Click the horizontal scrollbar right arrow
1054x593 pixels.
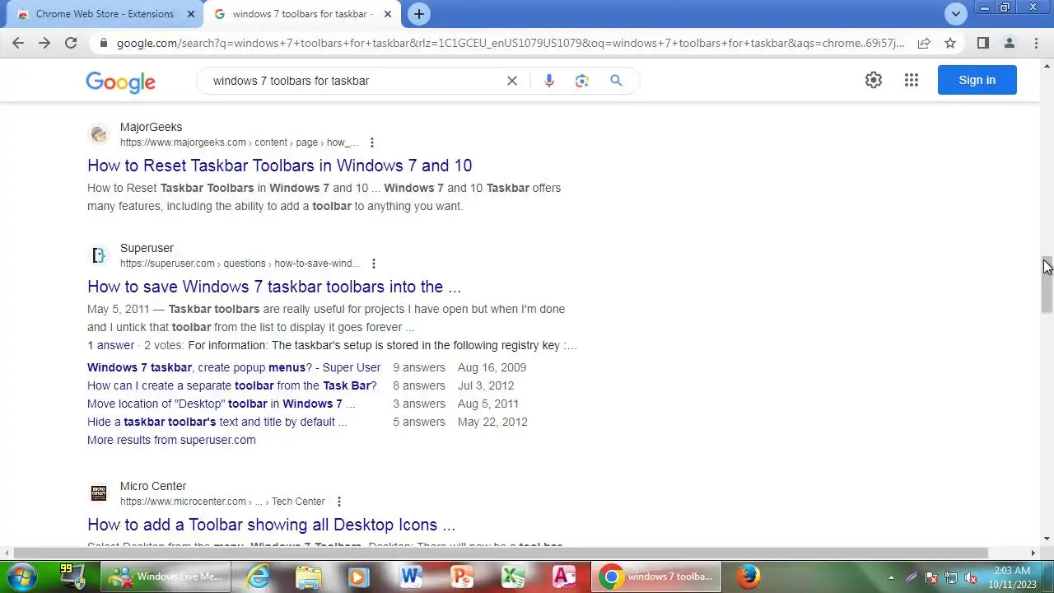(x=1033, y=553)
